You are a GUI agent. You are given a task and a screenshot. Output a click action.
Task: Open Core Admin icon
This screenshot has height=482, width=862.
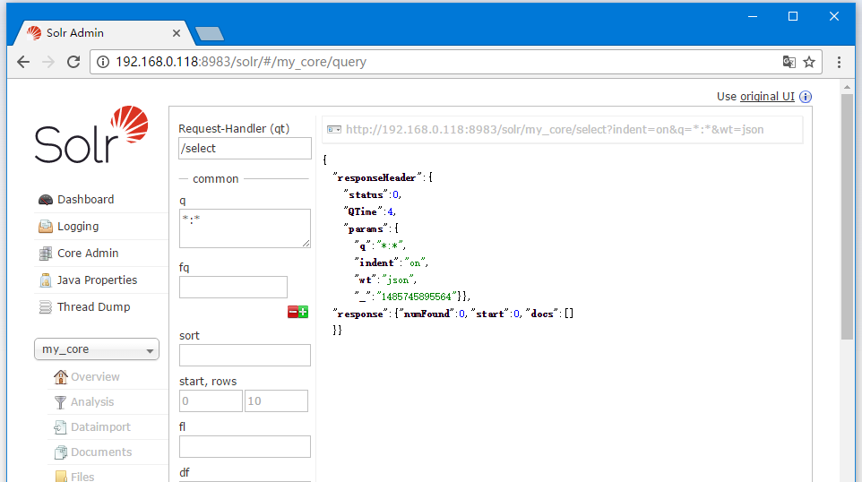click(x=46, y=254)
